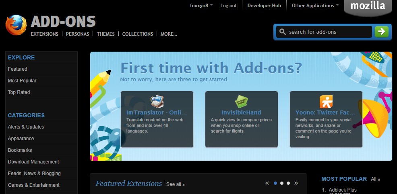Viewport: 397px width, 194px height.
Task: Open the Games & Entertainment category
Action: 34,185
